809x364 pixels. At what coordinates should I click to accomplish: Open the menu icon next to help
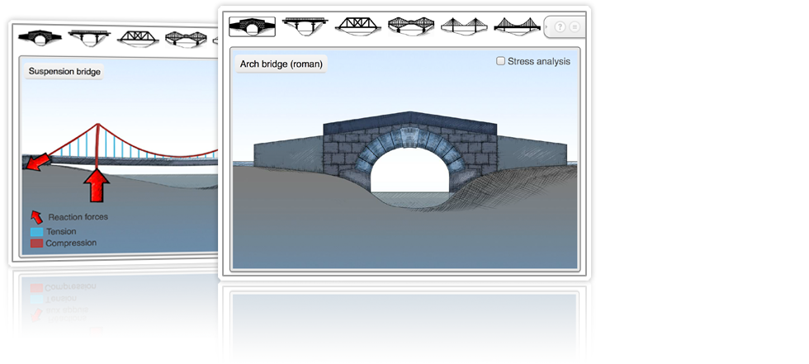pyautogui.click(x=575, y=26)
